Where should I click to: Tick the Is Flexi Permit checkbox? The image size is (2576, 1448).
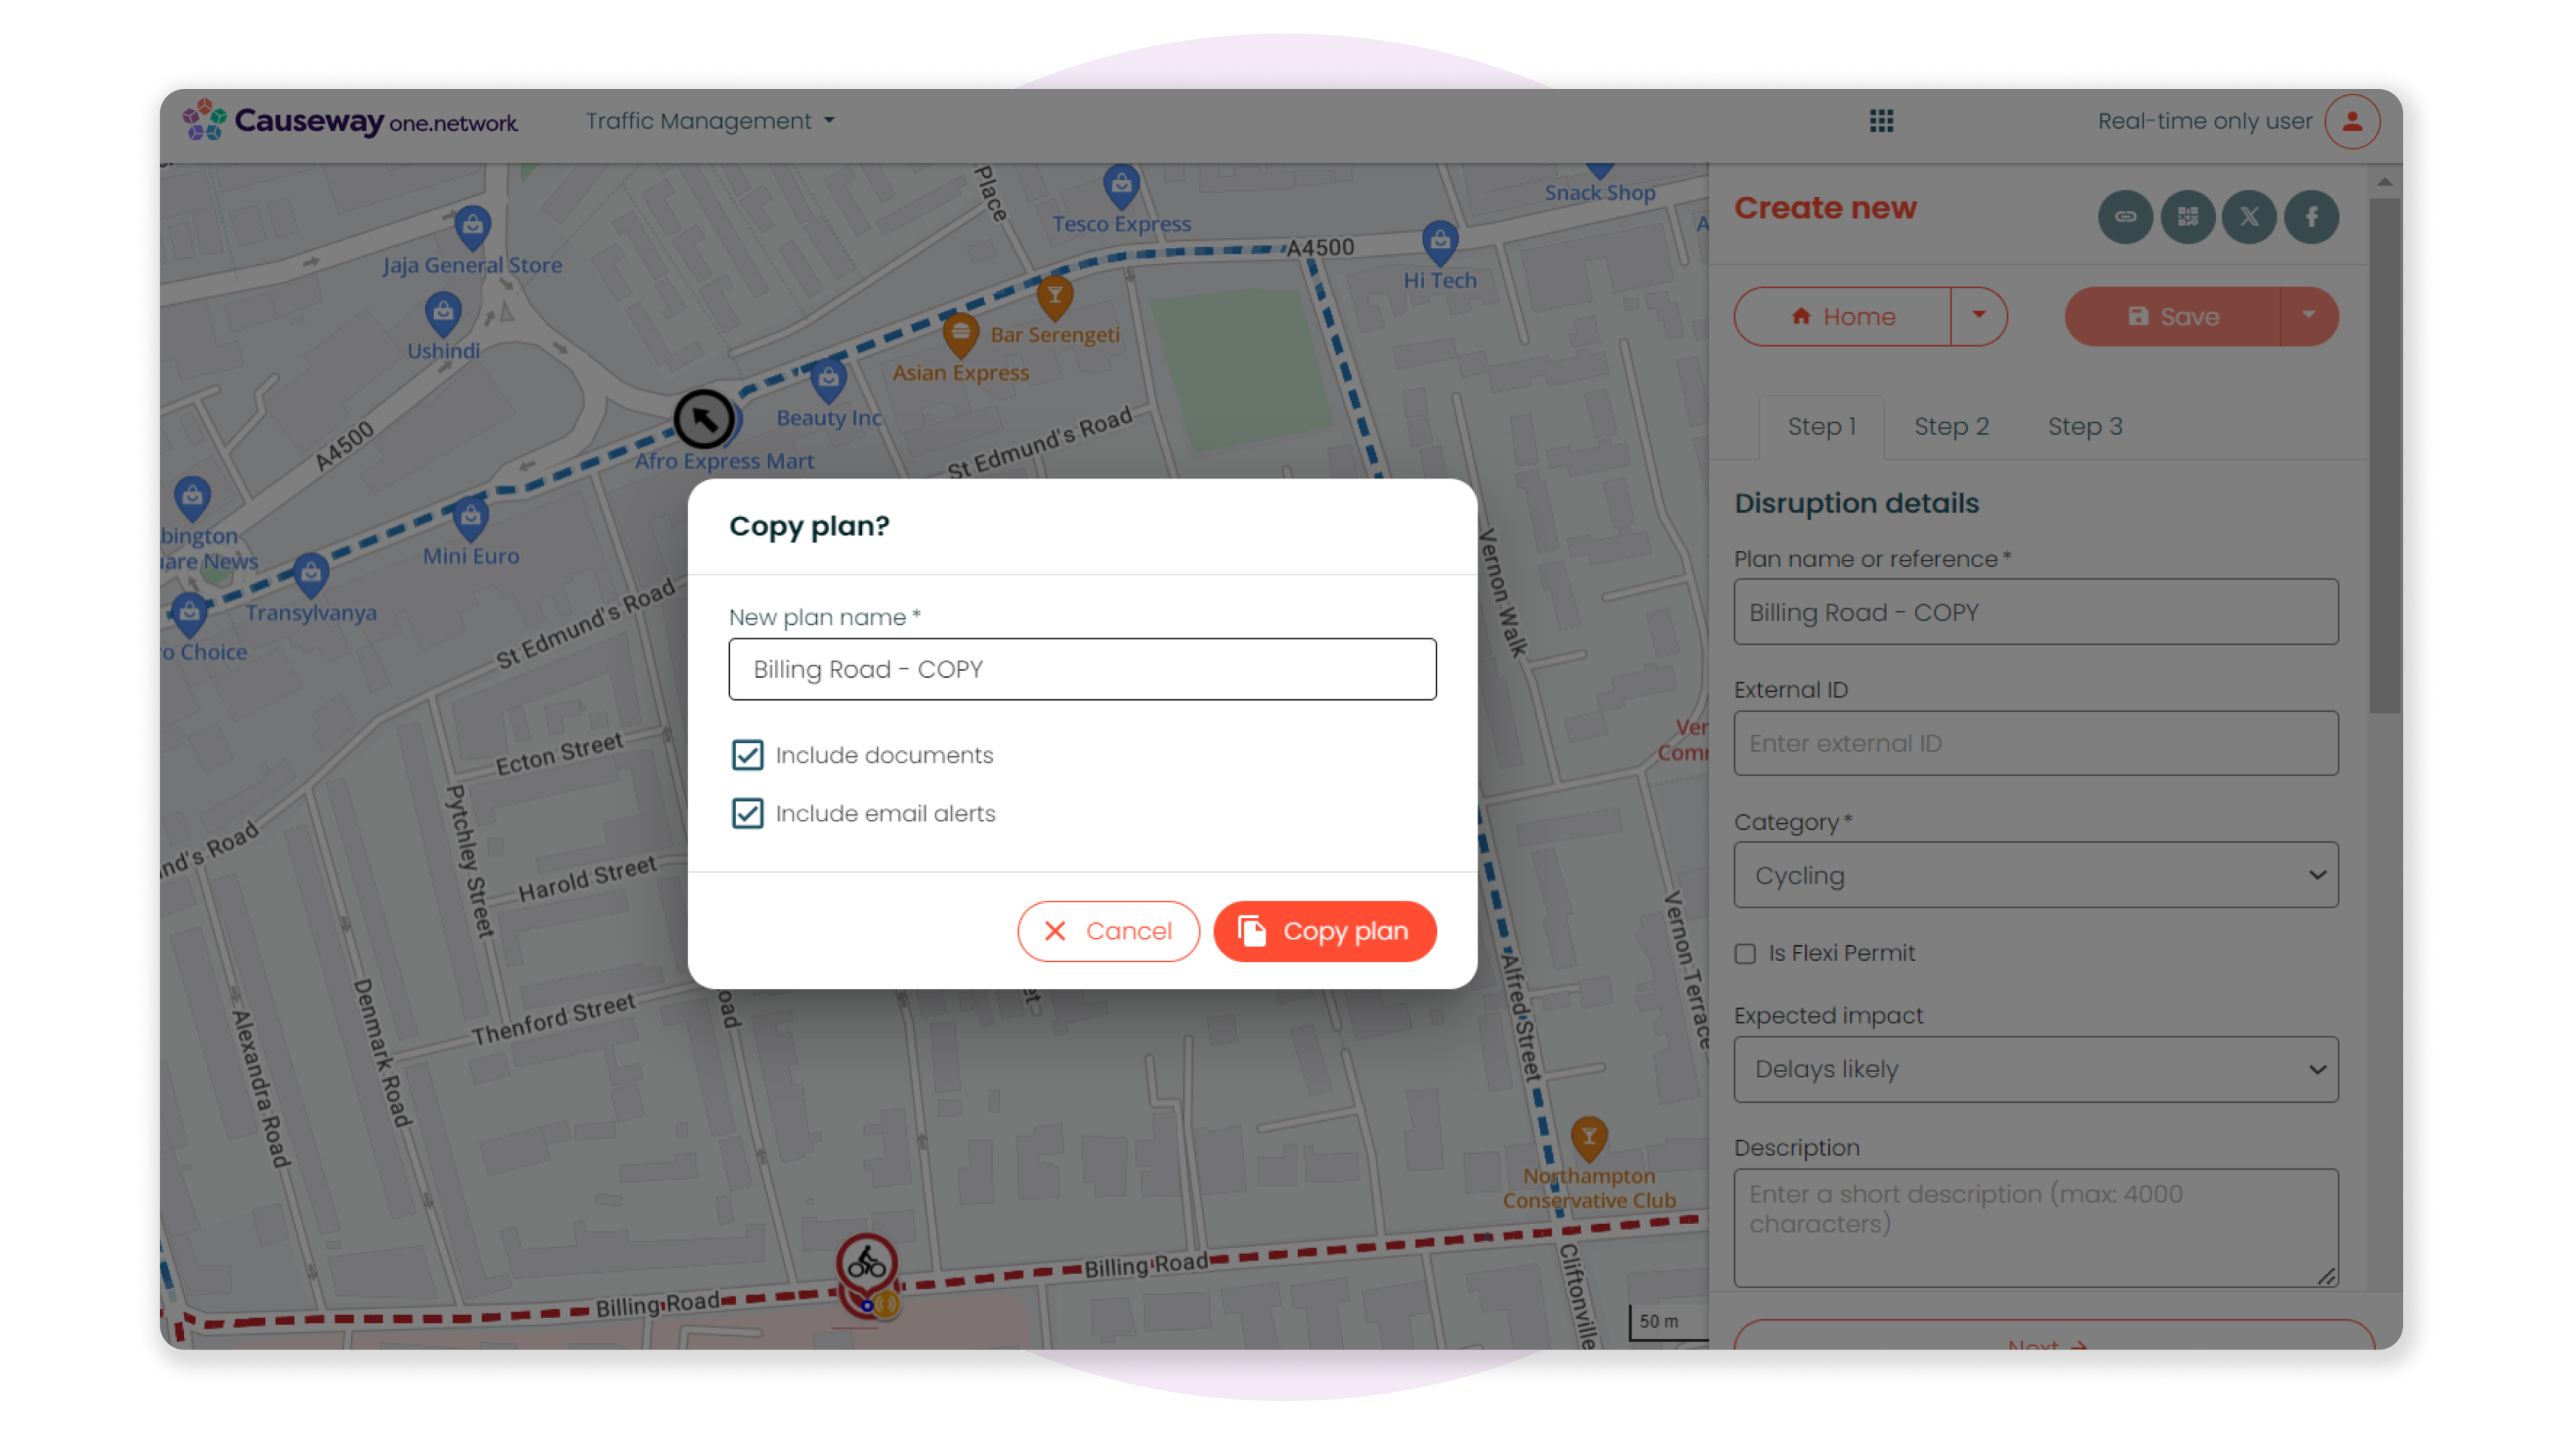(x=1745, y=953)
